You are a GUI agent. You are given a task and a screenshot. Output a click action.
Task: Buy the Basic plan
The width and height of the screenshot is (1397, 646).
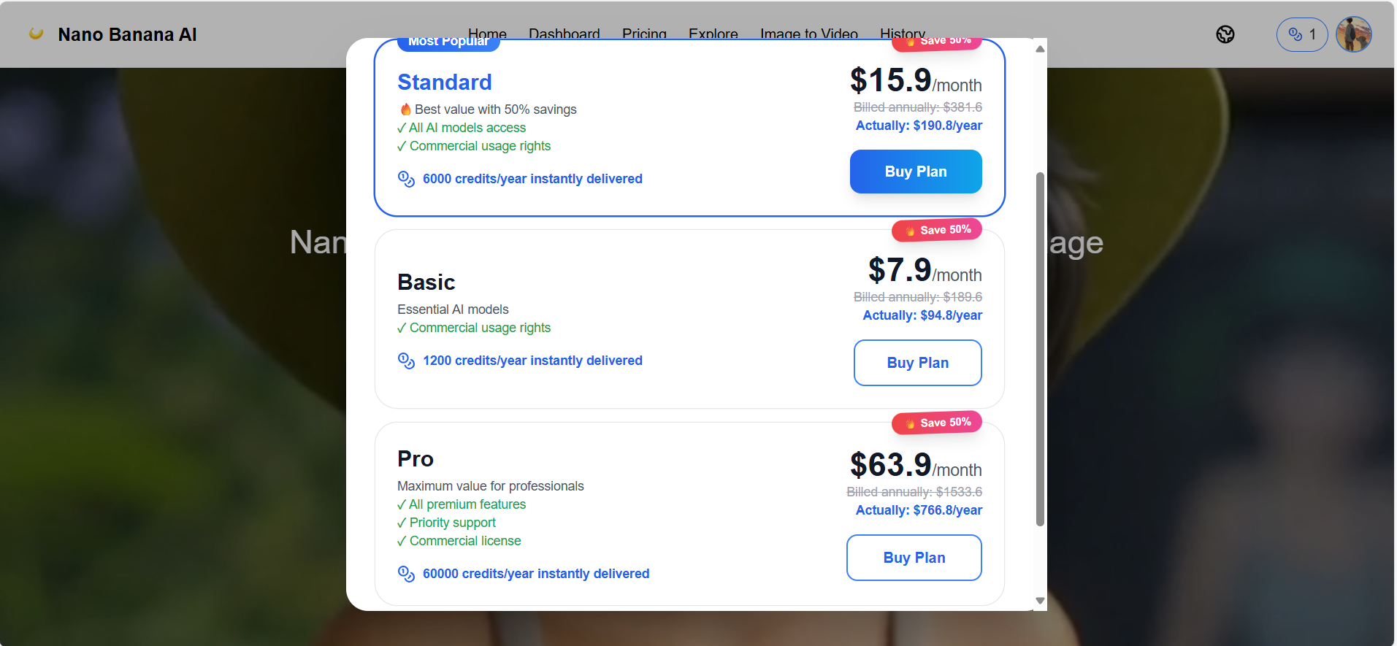(x=917, y=363)
